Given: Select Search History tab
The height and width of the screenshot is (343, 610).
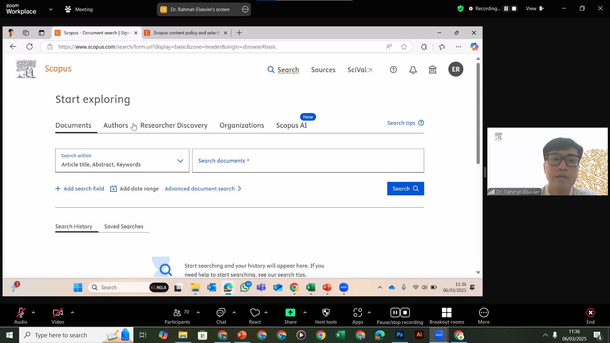Looking at the screenshot, I should (x=74, y=226).
